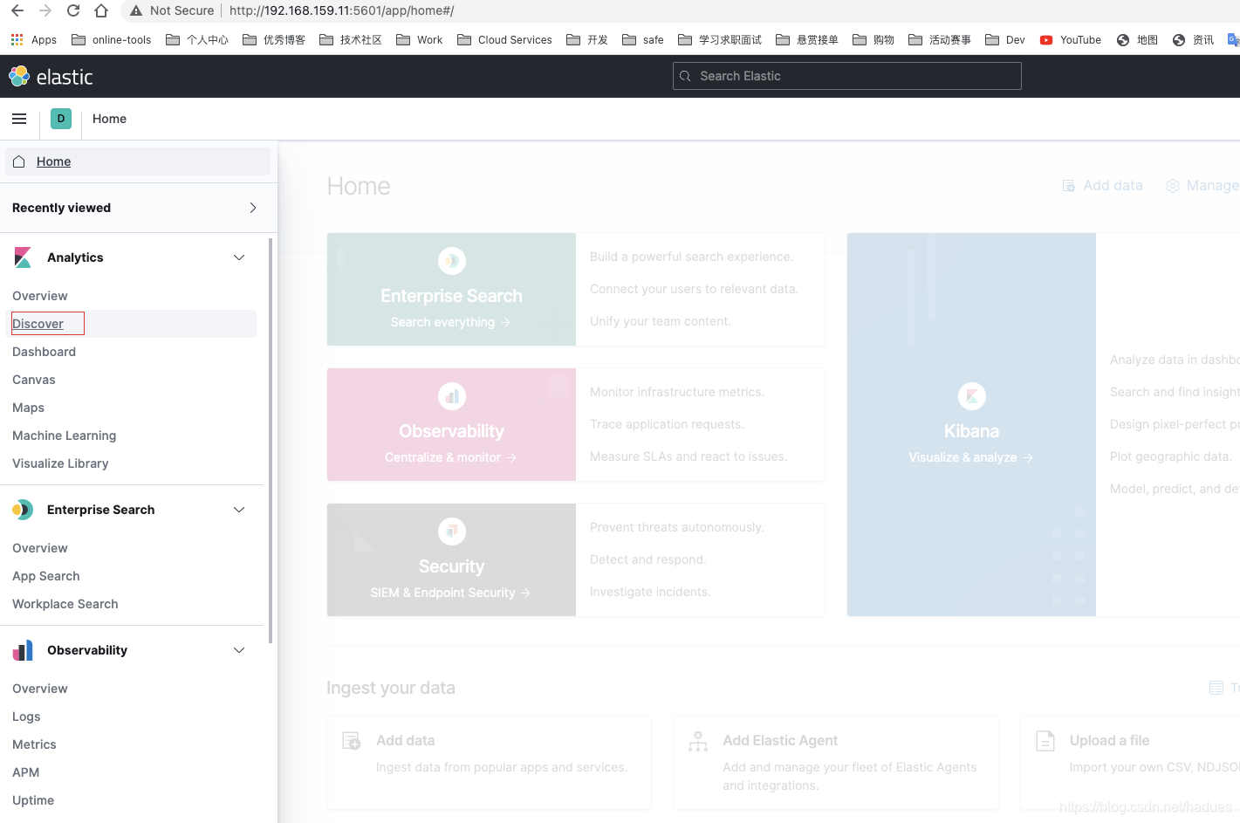
Task: Click the browser forward arrow
Action: 45,10
